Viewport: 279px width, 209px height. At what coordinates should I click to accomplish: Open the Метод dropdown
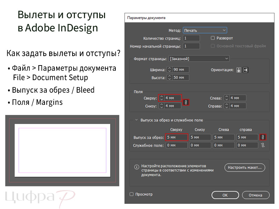[205, 30]
